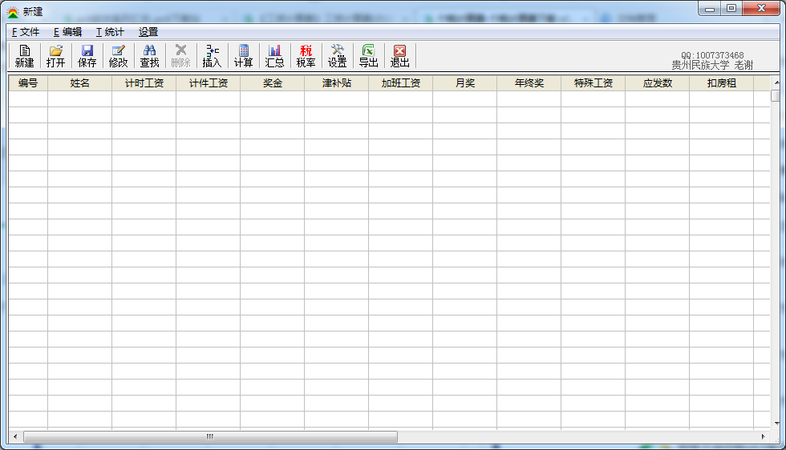Screen dimensions: 786x450
Task: Click the horizontal scrollbar left arrow
Action: 15,436
